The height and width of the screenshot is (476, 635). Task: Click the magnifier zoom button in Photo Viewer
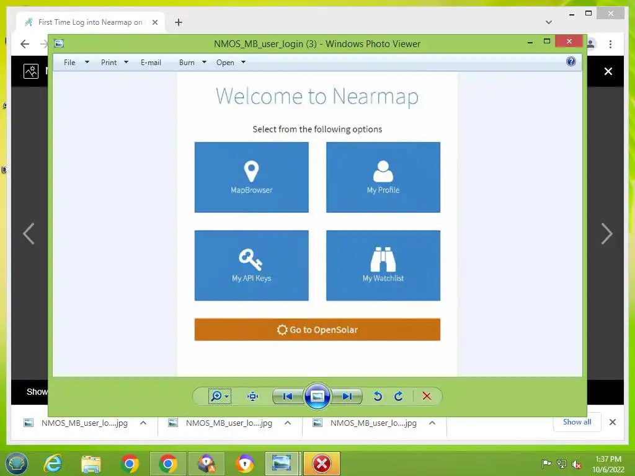point(220,396)
